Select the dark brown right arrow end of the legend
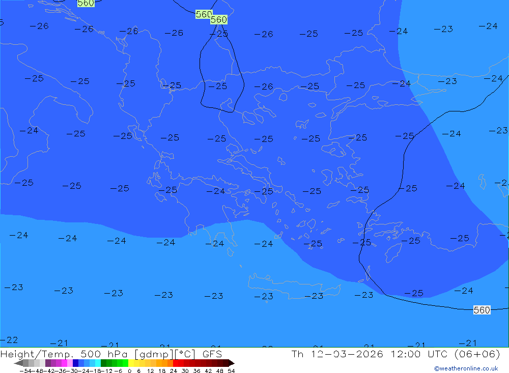This screenshot has width=509, height=373. coord(232,363)
